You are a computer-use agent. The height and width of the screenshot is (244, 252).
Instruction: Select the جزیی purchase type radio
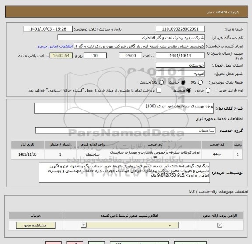[208, 91]
